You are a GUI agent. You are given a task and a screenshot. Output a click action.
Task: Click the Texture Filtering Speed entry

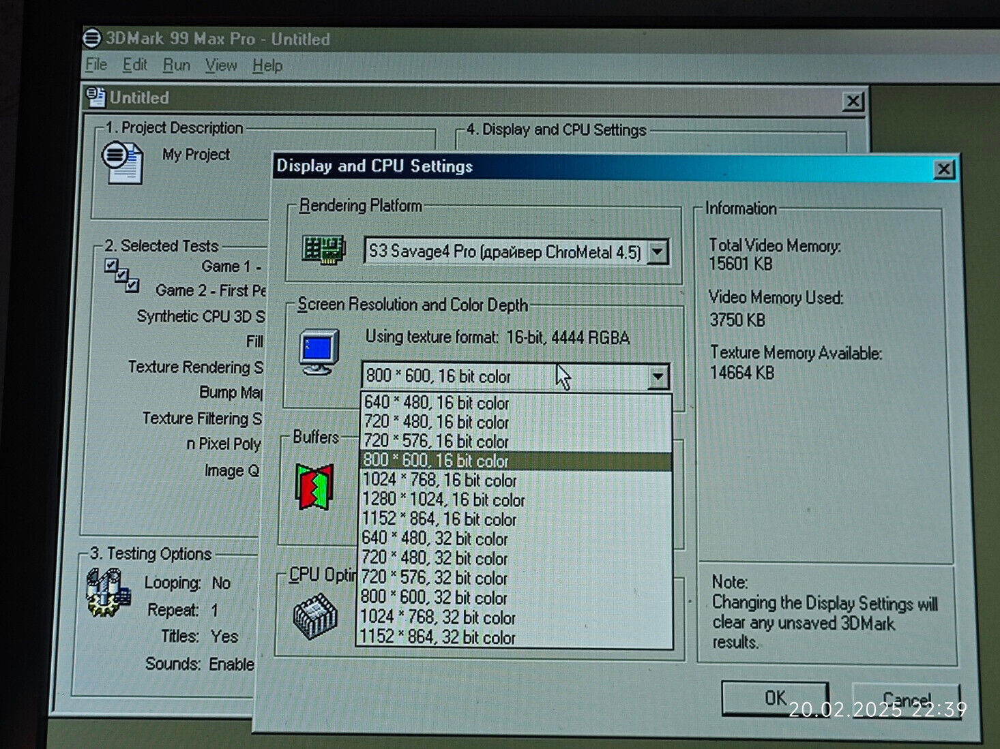(202, 418)
